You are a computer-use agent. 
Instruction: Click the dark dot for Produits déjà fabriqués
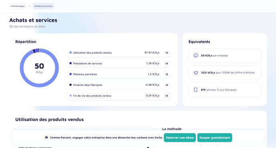click(71, 85)
